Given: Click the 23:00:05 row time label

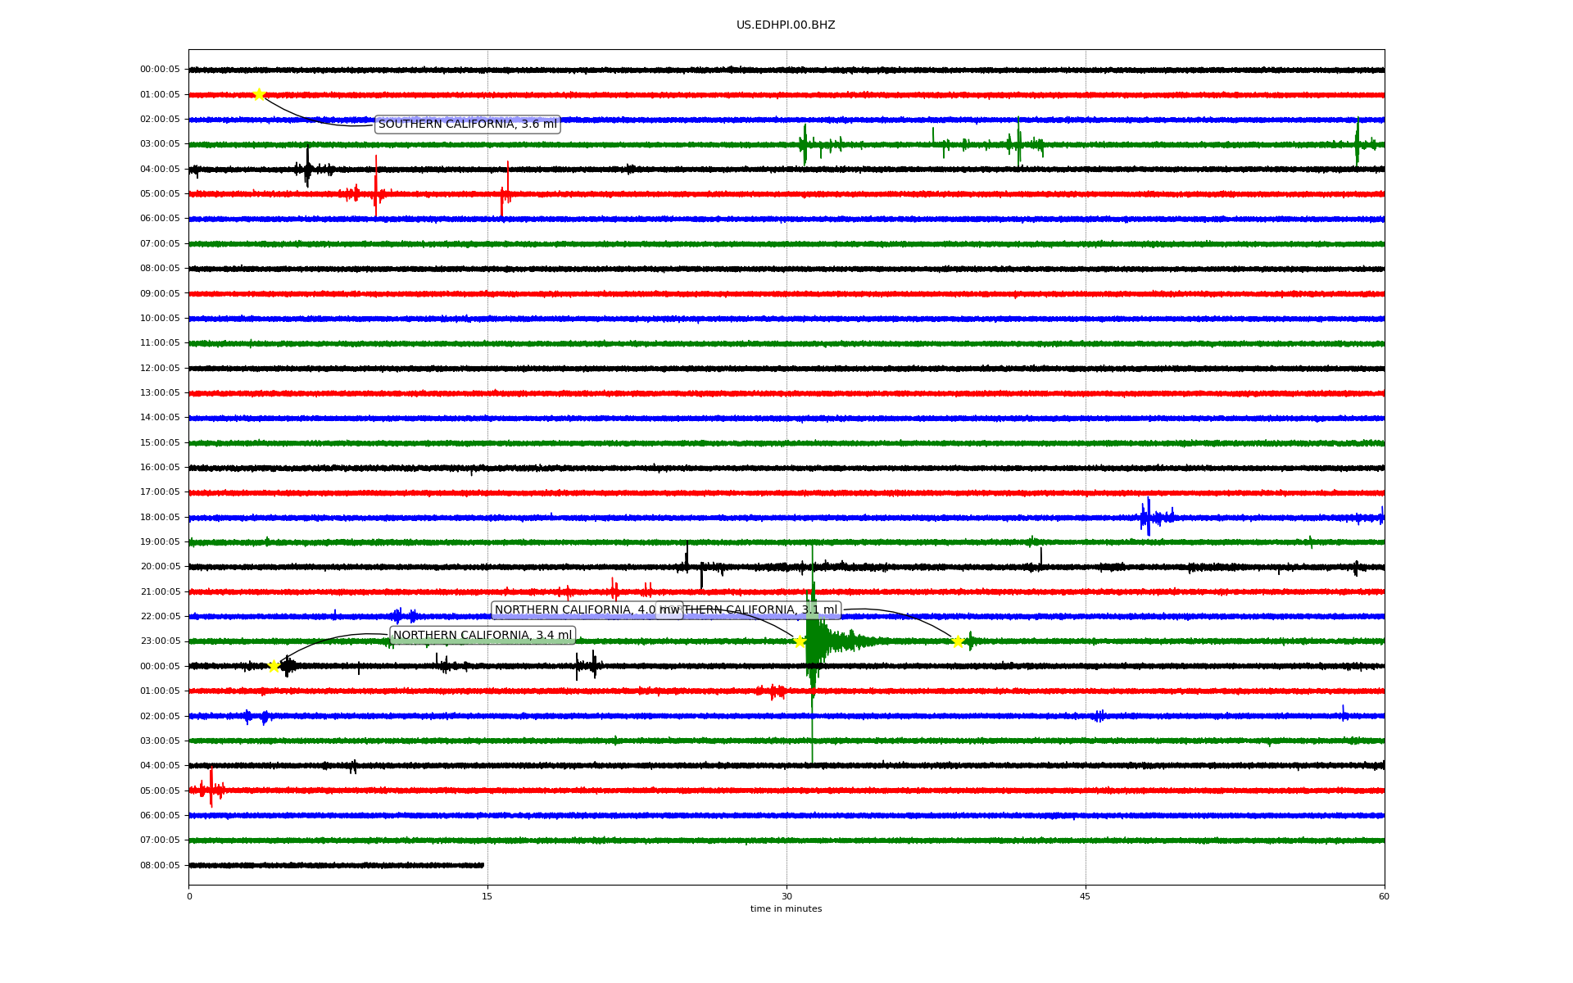Looking at the screenshot, I should pyautogui.click(x=160, y=641).
